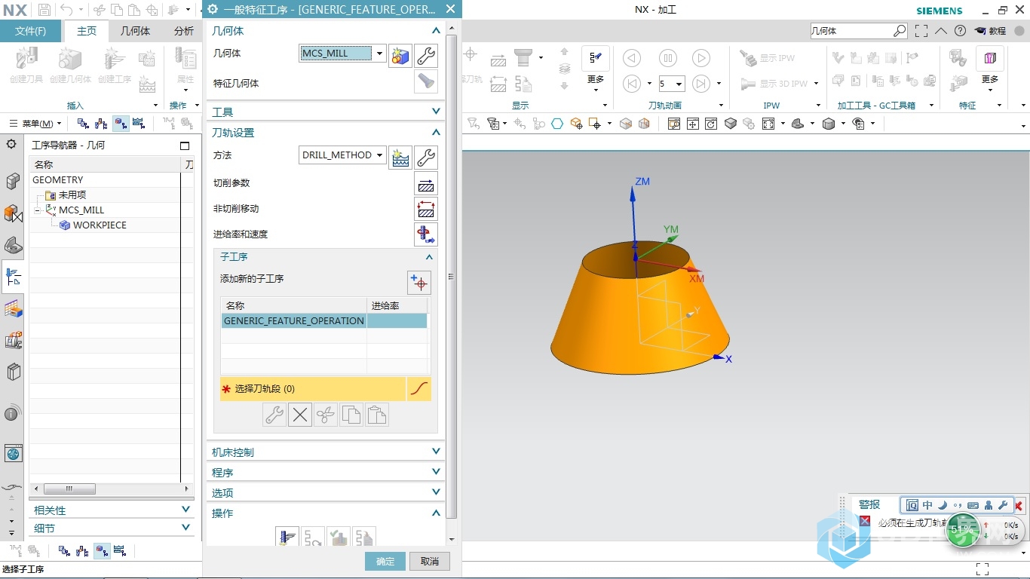Click the play forward tool path animation button

pos(701,58)
